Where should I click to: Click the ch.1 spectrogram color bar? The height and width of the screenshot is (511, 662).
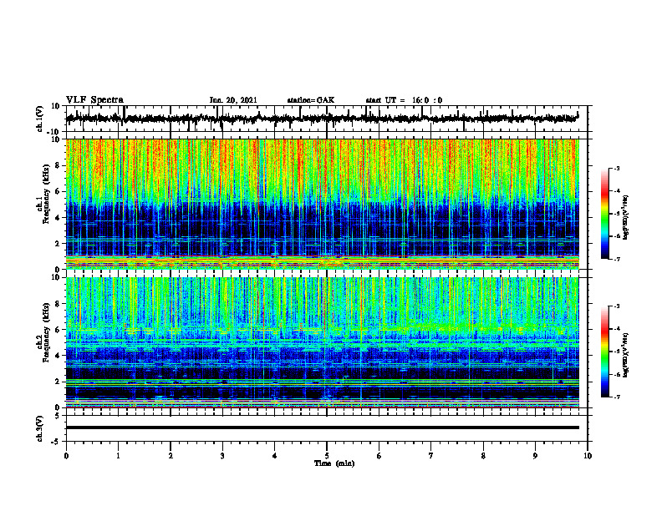point(604,214)
